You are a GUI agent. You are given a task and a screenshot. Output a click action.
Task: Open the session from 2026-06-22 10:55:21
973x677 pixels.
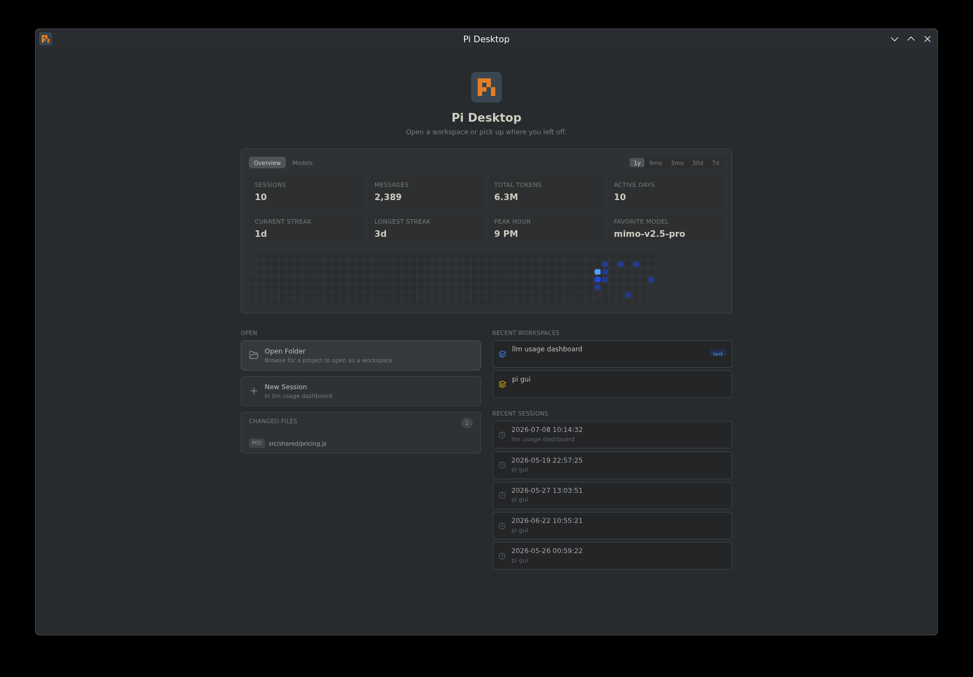click(612, 526)
